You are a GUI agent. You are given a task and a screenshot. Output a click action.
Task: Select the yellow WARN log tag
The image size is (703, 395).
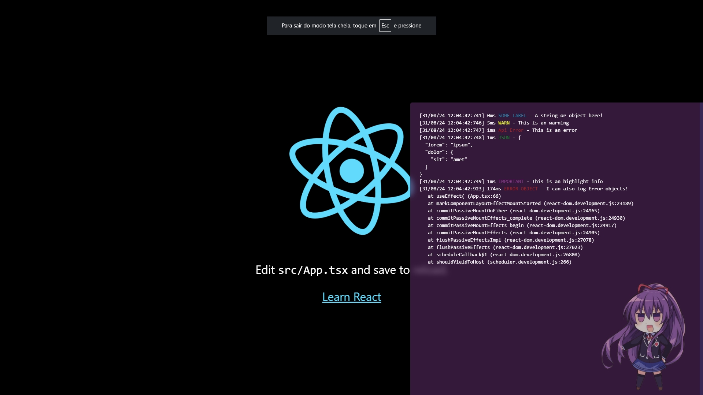pyautogui.click(x=504, y=123)
